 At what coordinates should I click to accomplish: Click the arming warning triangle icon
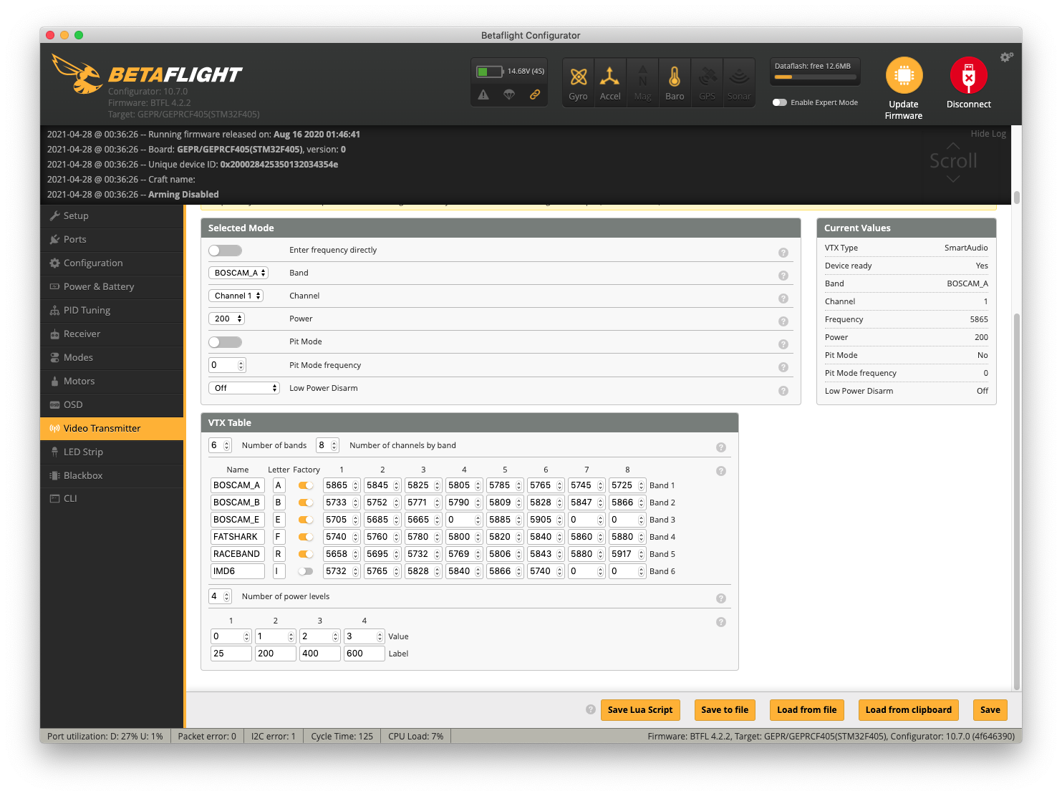(x=484, y=94)
